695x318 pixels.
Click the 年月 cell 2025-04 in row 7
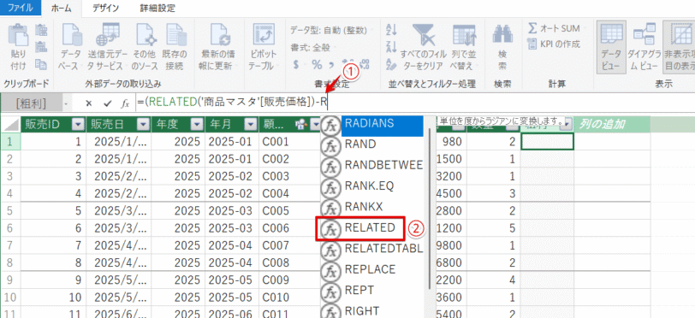coord(232,245)
